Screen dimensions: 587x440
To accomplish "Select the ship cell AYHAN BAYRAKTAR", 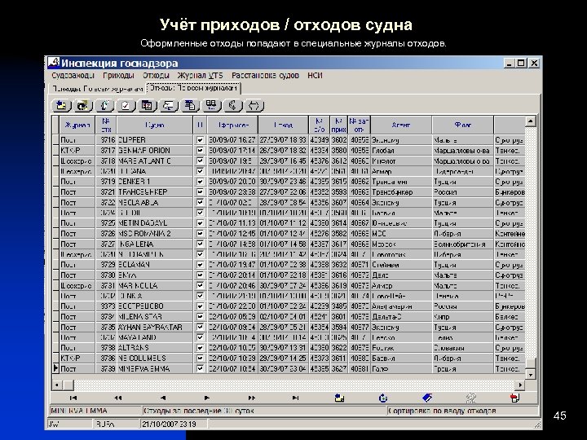I will pyautogui.click(x=155, y=327).
